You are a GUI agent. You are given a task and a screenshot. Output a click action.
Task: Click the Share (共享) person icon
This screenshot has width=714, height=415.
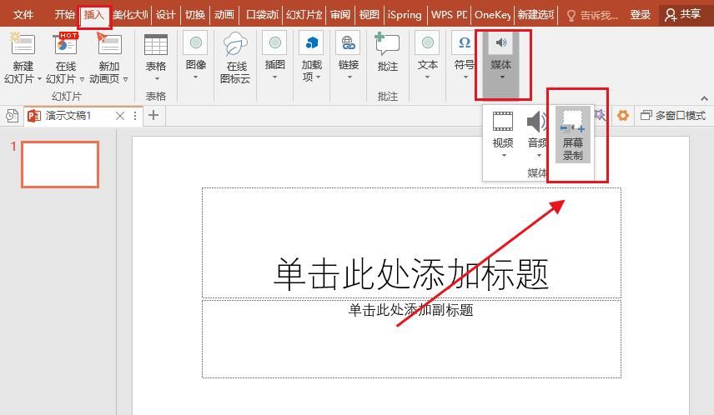click(x=671, y=15)
